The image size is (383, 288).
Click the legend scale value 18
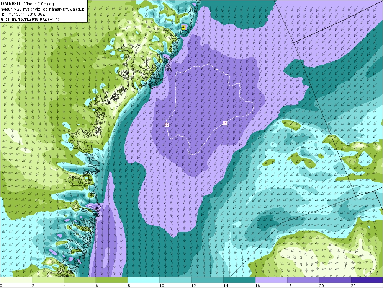290,286
